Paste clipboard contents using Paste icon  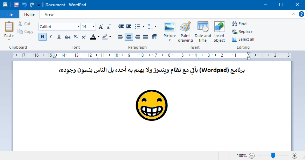9,27
